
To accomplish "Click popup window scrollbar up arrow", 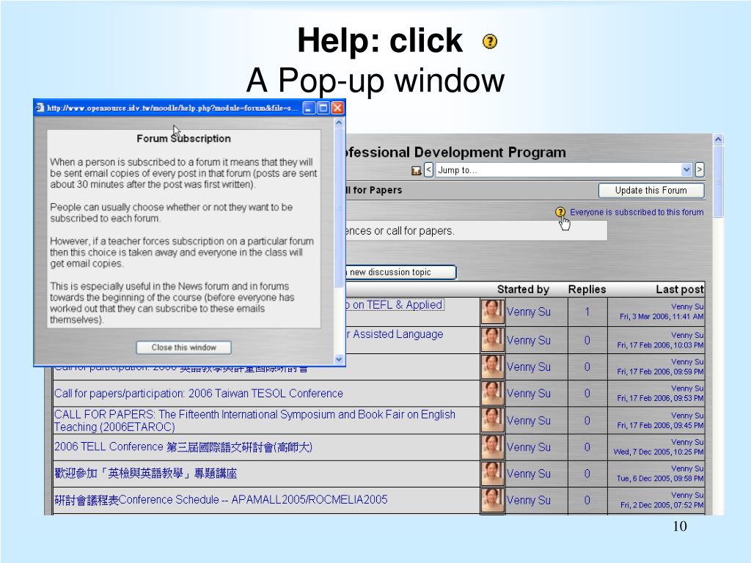I will point(339,122).
